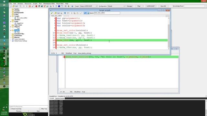Screen dimensions: 207x116
Task: Open the Resources menu
Action: pos(28,4)
